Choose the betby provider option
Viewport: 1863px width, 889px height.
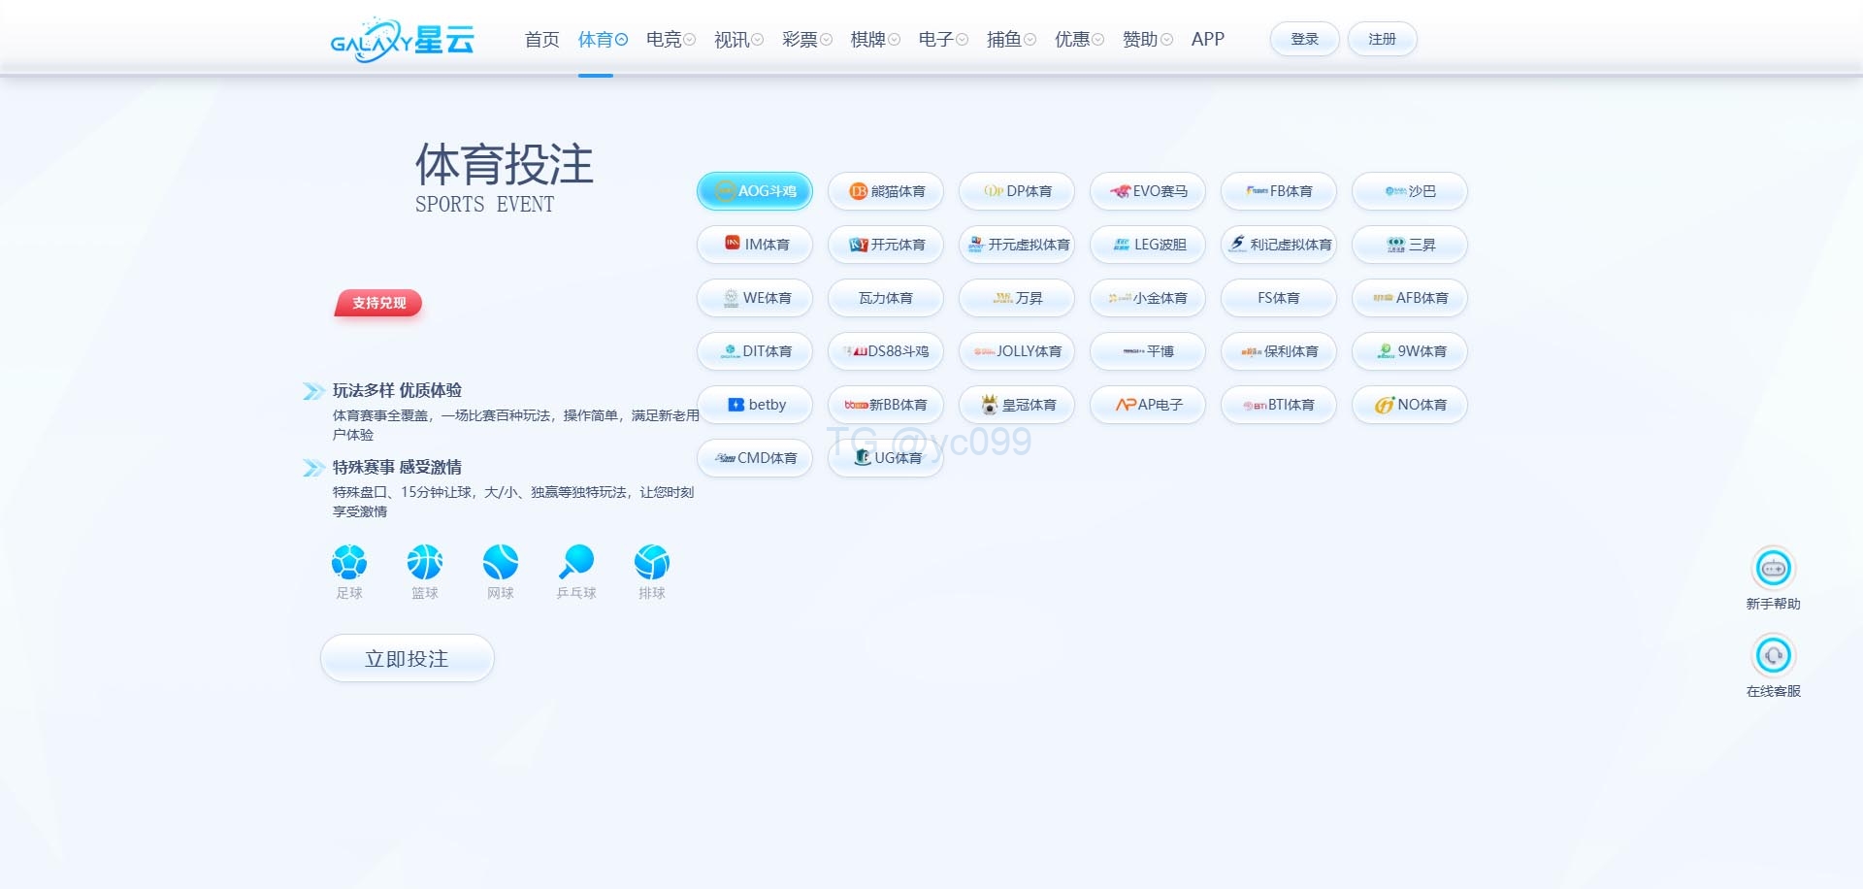755,405
